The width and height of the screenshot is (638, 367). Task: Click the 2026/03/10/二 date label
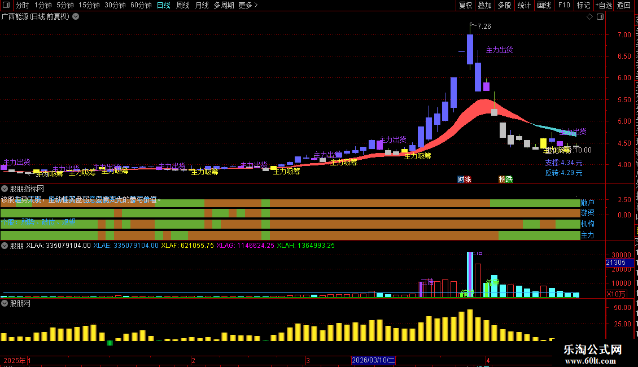click(x=373, y=360)
